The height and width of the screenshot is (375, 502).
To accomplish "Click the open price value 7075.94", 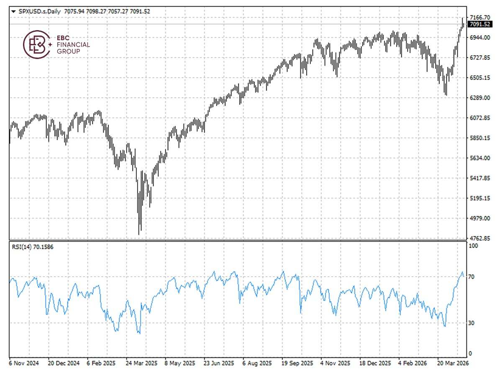I will click(x=74, y=12).
